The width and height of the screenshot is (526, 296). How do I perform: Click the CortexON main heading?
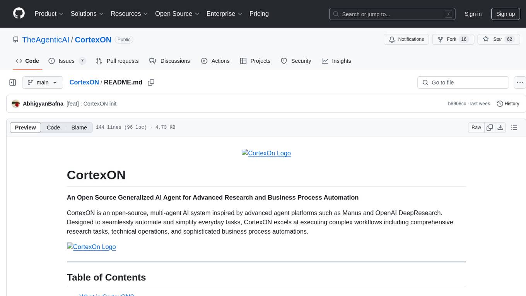(x=96, y=175)
